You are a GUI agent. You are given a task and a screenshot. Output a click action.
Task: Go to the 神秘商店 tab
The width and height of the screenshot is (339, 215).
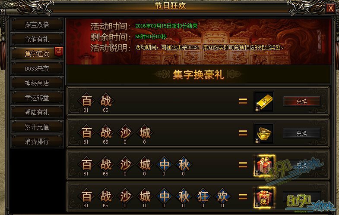coord(37,83)
